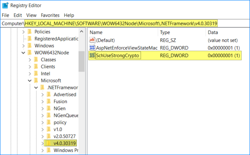250x155 pixels.
Task: Collapse the Microsoft tree node
Action: pos(30,81)
